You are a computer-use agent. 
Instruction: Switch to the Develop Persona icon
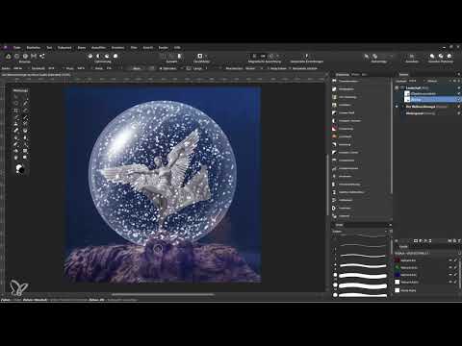[25, 56]
